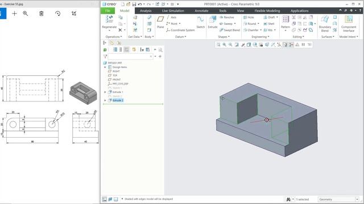This screenshot has height=204, width=364.
Task: Click the model tree search input field
Action: [130, 56]
